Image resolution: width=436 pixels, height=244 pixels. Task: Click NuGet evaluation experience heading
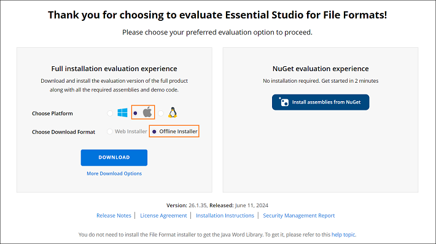321,69
